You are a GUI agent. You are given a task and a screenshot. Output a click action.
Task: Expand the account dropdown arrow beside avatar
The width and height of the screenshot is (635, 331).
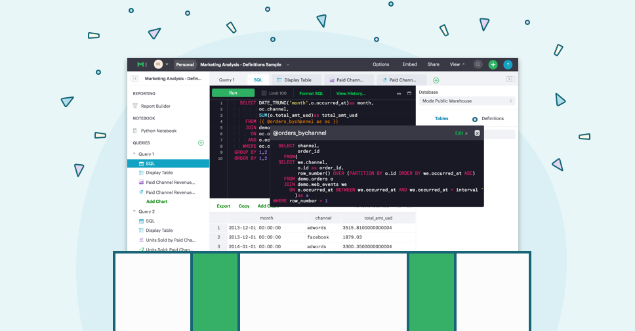coord(167,64)
